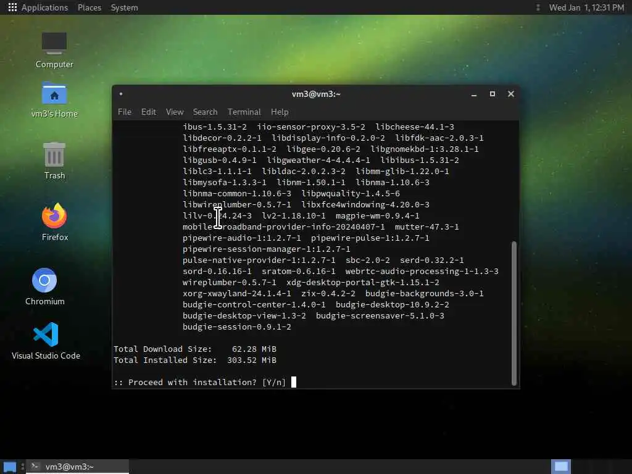Launch Chromium from the desktop
This screenshot has width=632, height=474.
tap(44, 286)
